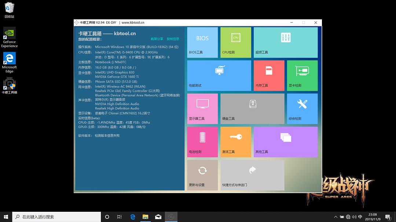Open Task View on taskbar

(120, 217)
